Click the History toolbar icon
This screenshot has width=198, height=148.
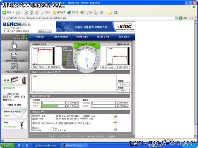pos(82,13)
